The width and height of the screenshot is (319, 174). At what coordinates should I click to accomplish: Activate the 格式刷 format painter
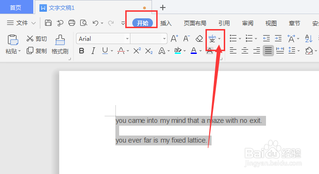(x=60, y=45)
